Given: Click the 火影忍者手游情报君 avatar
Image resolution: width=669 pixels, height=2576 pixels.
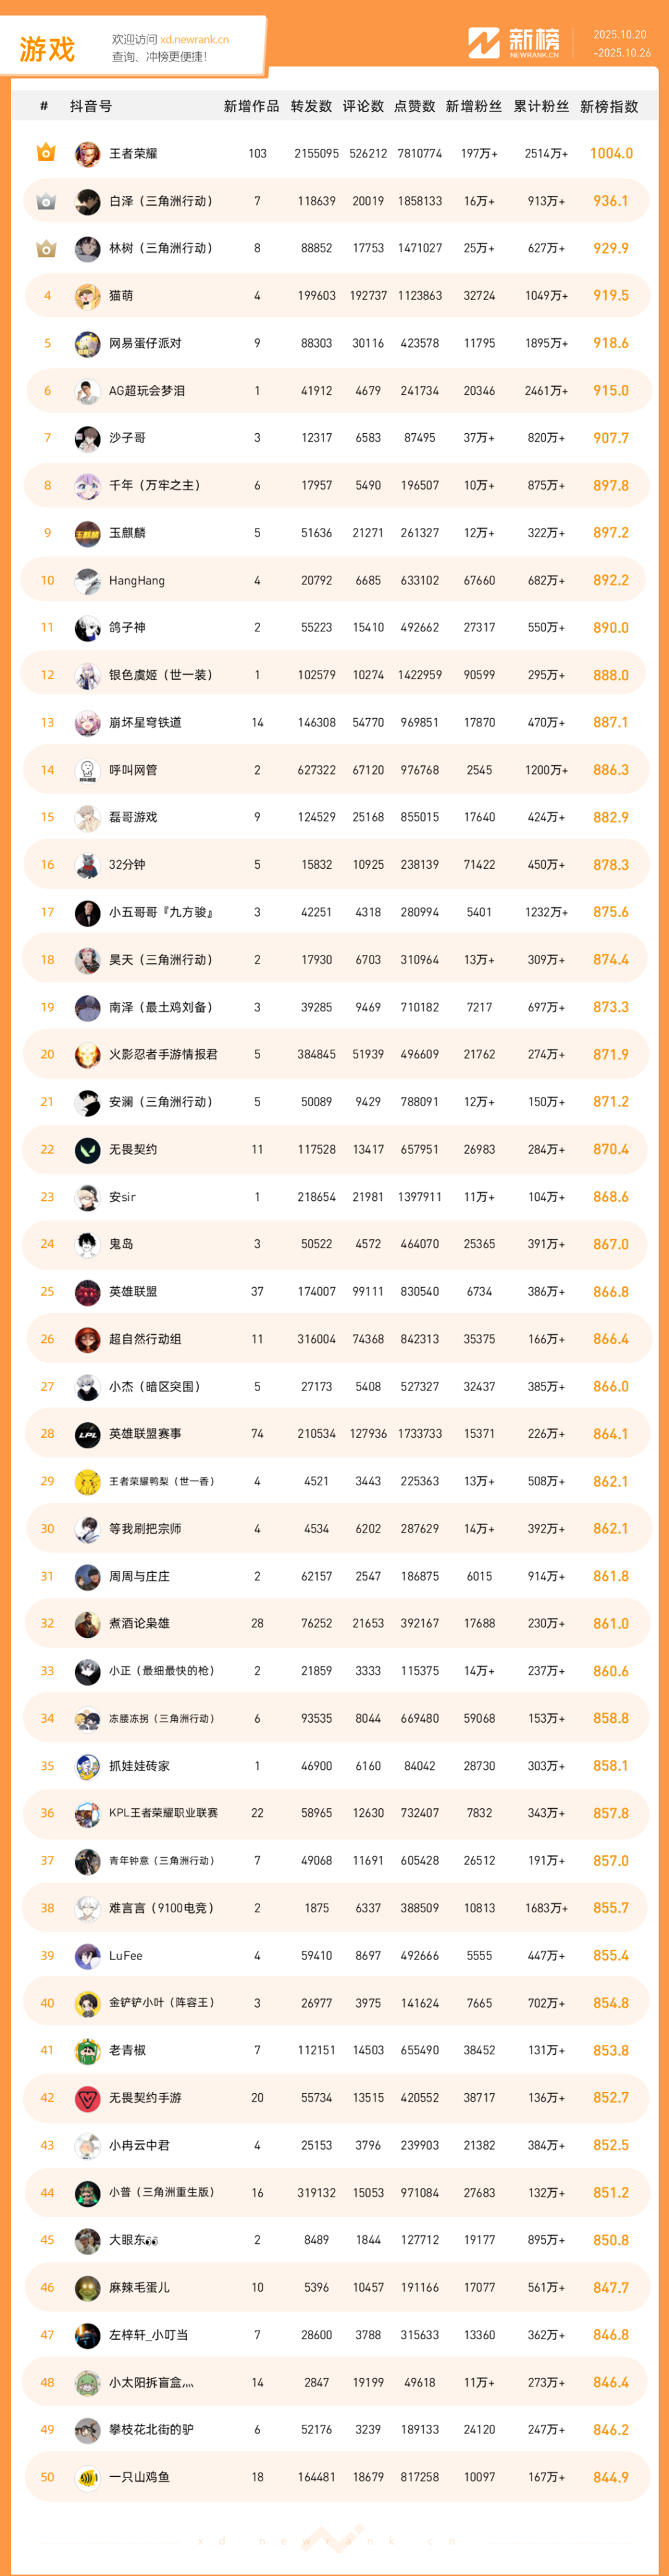Looking at the screenshot, I should pyautogui.click(x=88, y=1055).
